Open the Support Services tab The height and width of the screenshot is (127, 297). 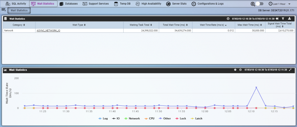point(96,3)
